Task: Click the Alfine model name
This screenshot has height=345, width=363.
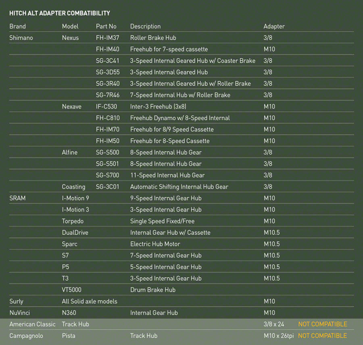Action: (69, 152)
